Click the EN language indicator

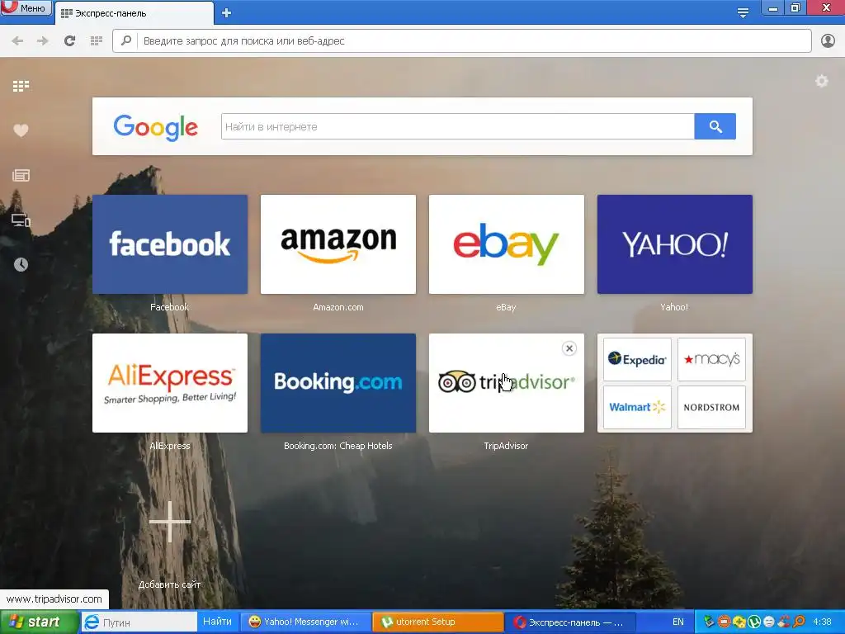point(678,622)
